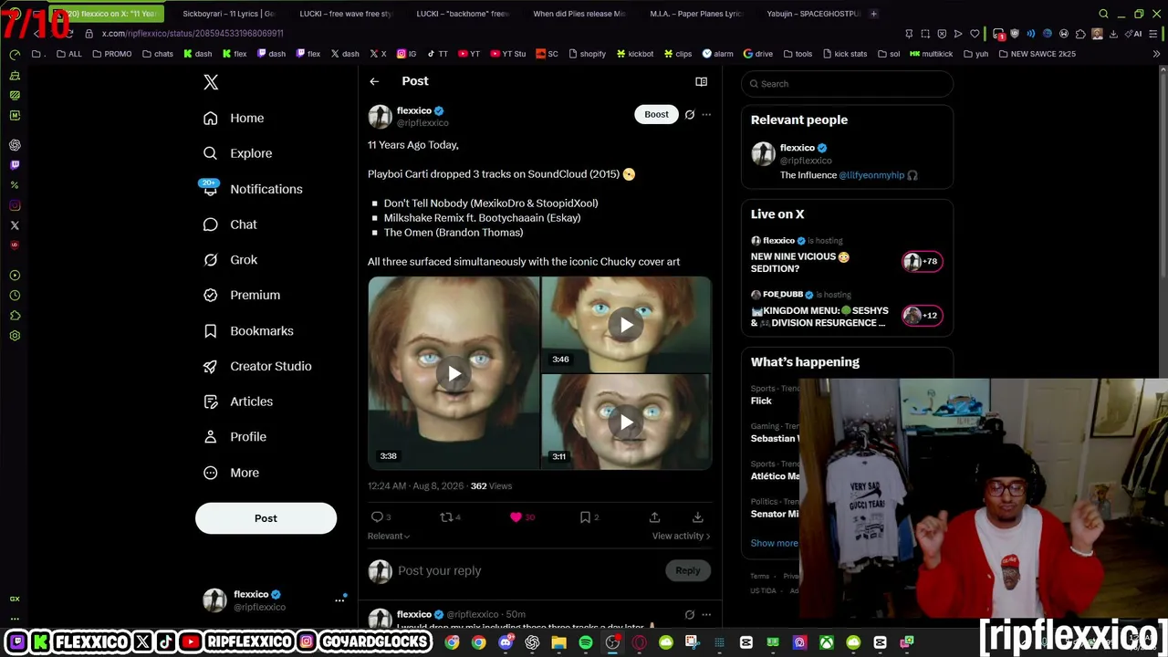Click the white Post button
This screenshot has width=1168, height=657.
[x=266, y=518]
